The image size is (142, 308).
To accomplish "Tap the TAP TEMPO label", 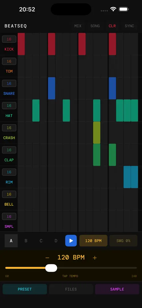I will point(70,276).
